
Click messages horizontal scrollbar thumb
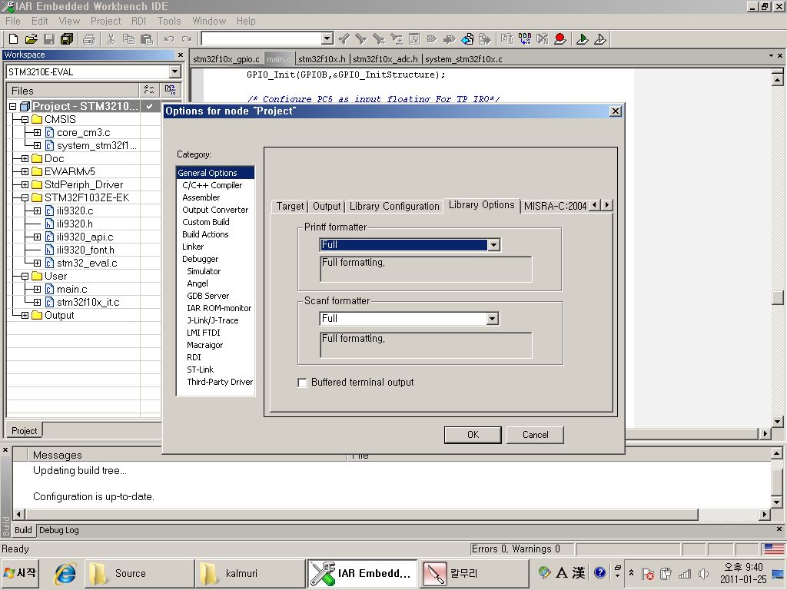[x=361, y=514]
